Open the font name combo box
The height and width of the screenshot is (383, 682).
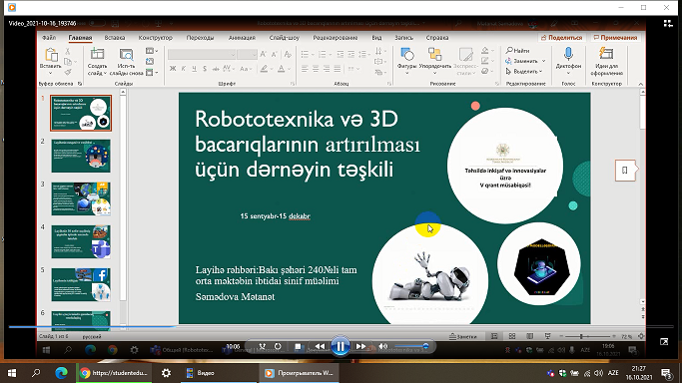click(202, 54)
